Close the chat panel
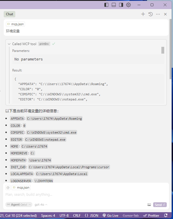 tap(165, 14)
